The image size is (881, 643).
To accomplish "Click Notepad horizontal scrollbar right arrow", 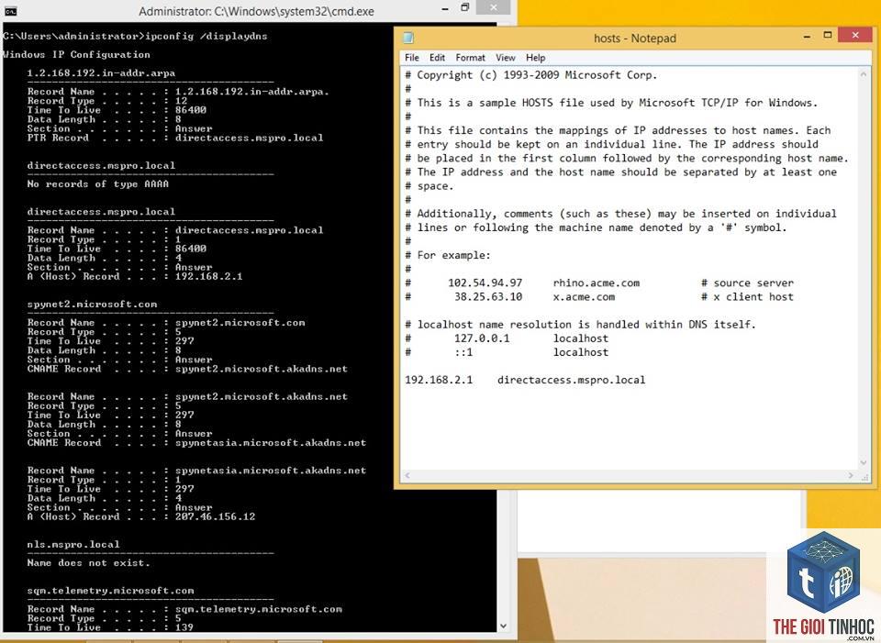I will [852, 476].
